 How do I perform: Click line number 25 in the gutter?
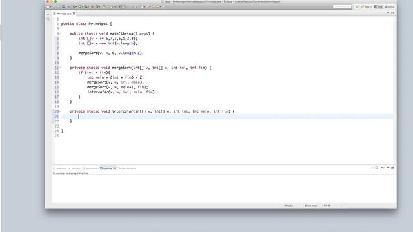point(57,136)
